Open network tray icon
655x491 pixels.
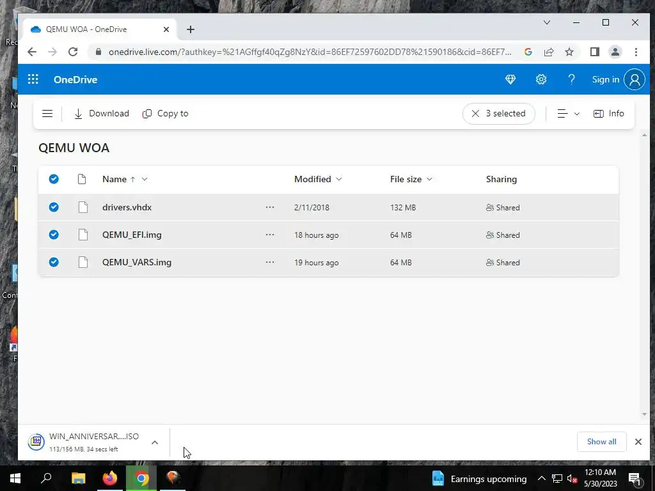pos(557,478)
